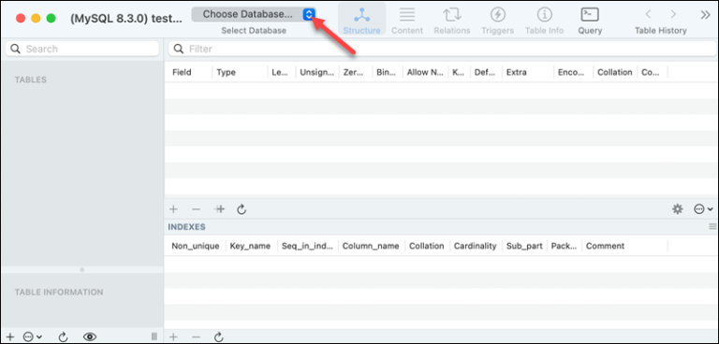The image size is (719, 344).
Task: Open the Choose Database dropdown
Action: pyautogui.click(x=254, y=14)
